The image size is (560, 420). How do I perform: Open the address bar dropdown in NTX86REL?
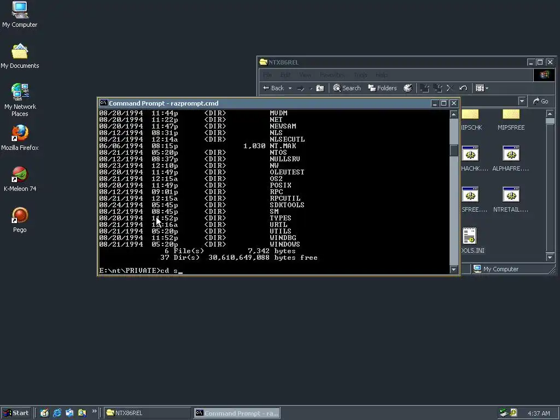pos(522,101)
